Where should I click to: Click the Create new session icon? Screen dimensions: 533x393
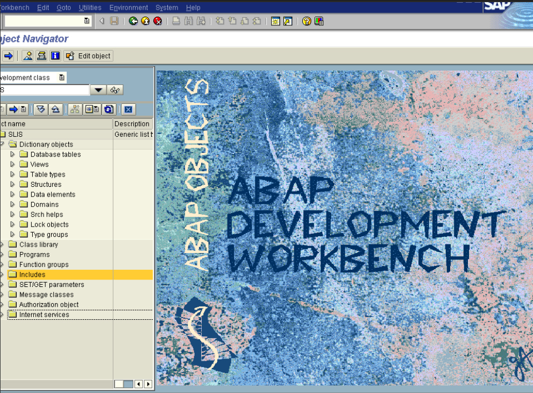click(x=275, y=21)
